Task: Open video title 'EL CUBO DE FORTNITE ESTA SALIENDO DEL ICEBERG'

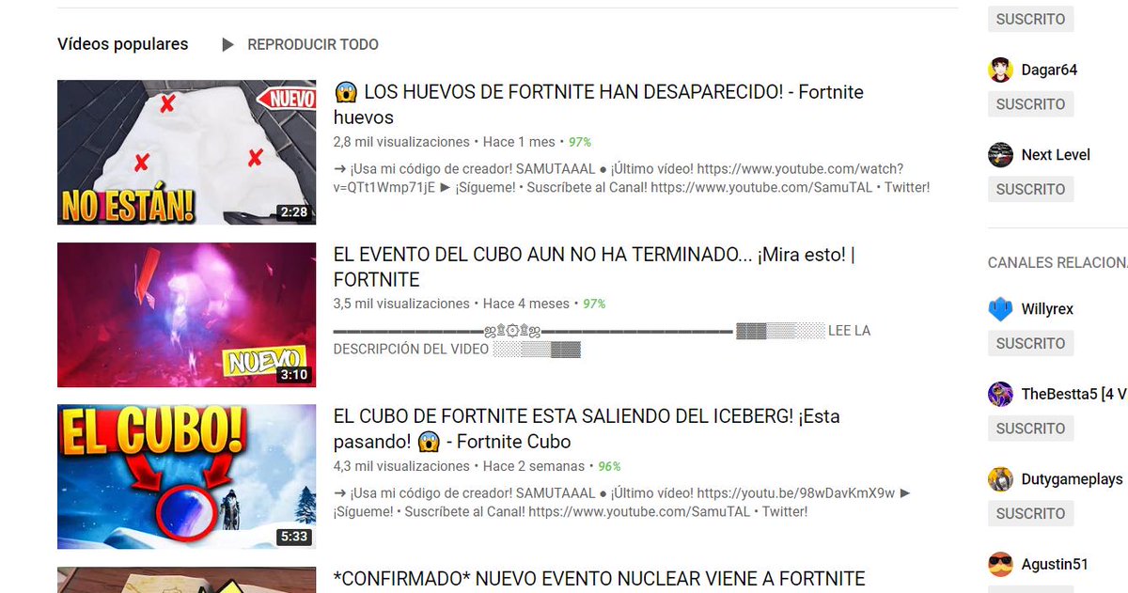Action: pos(587,429)
